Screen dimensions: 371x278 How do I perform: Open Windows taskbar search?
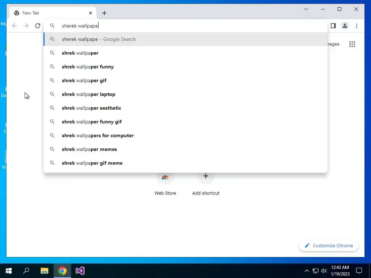click(x=26, y=271)
